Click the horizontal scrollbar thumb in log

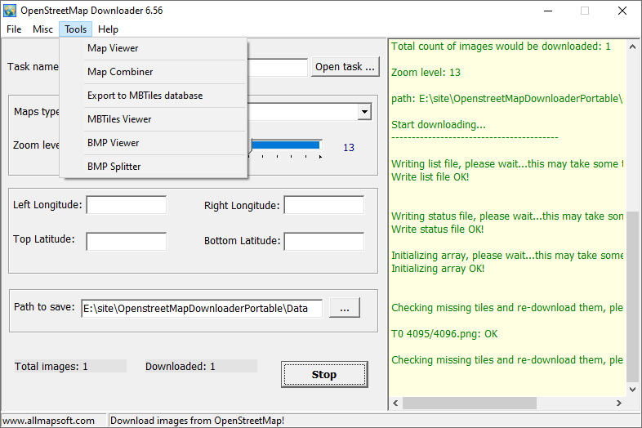[x=469, y=403]
